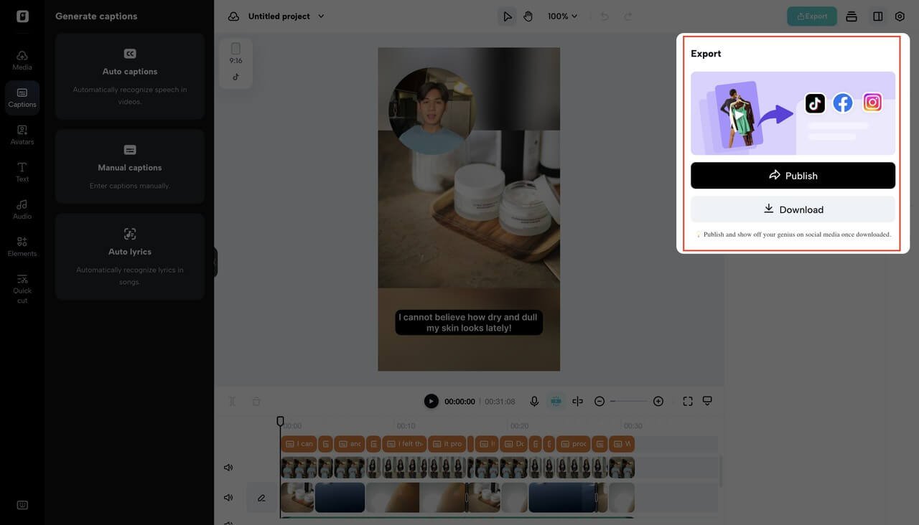Image resolution: width=919 pixels, height=525 pixels.
Task: Open the Quick cut tool
Action: (22, 288)
